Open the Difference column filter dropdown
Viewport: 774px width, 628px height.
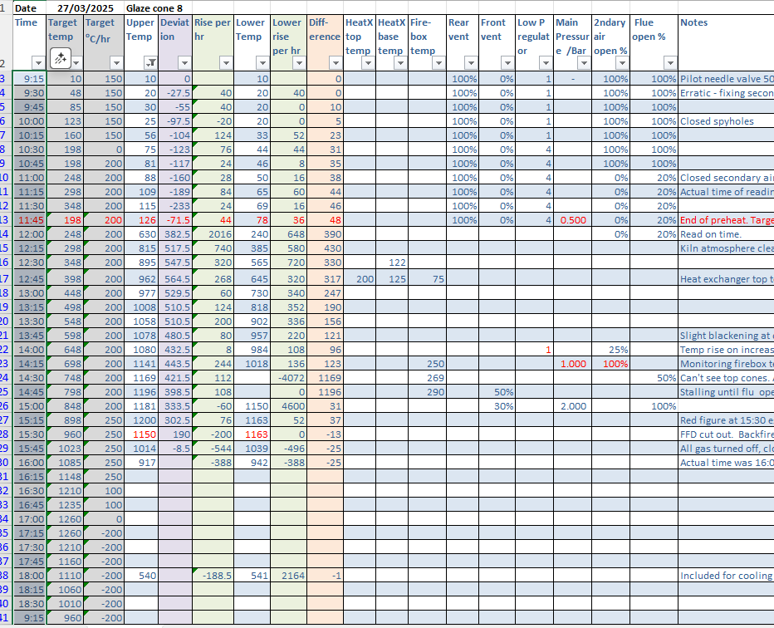[x=334, y=63]
